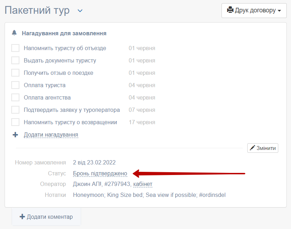Click the Нагадування для замовлення heading

click(64, 33)
